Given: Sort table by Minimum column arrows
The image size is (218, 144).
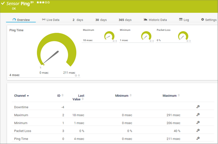Looking at the screenshot, I should pyautogui.click(x=131, y=95).
